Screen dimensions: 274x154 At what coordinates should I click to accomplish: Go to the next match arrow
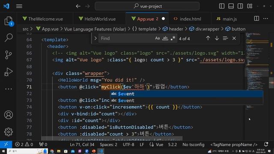coord(217,38)
